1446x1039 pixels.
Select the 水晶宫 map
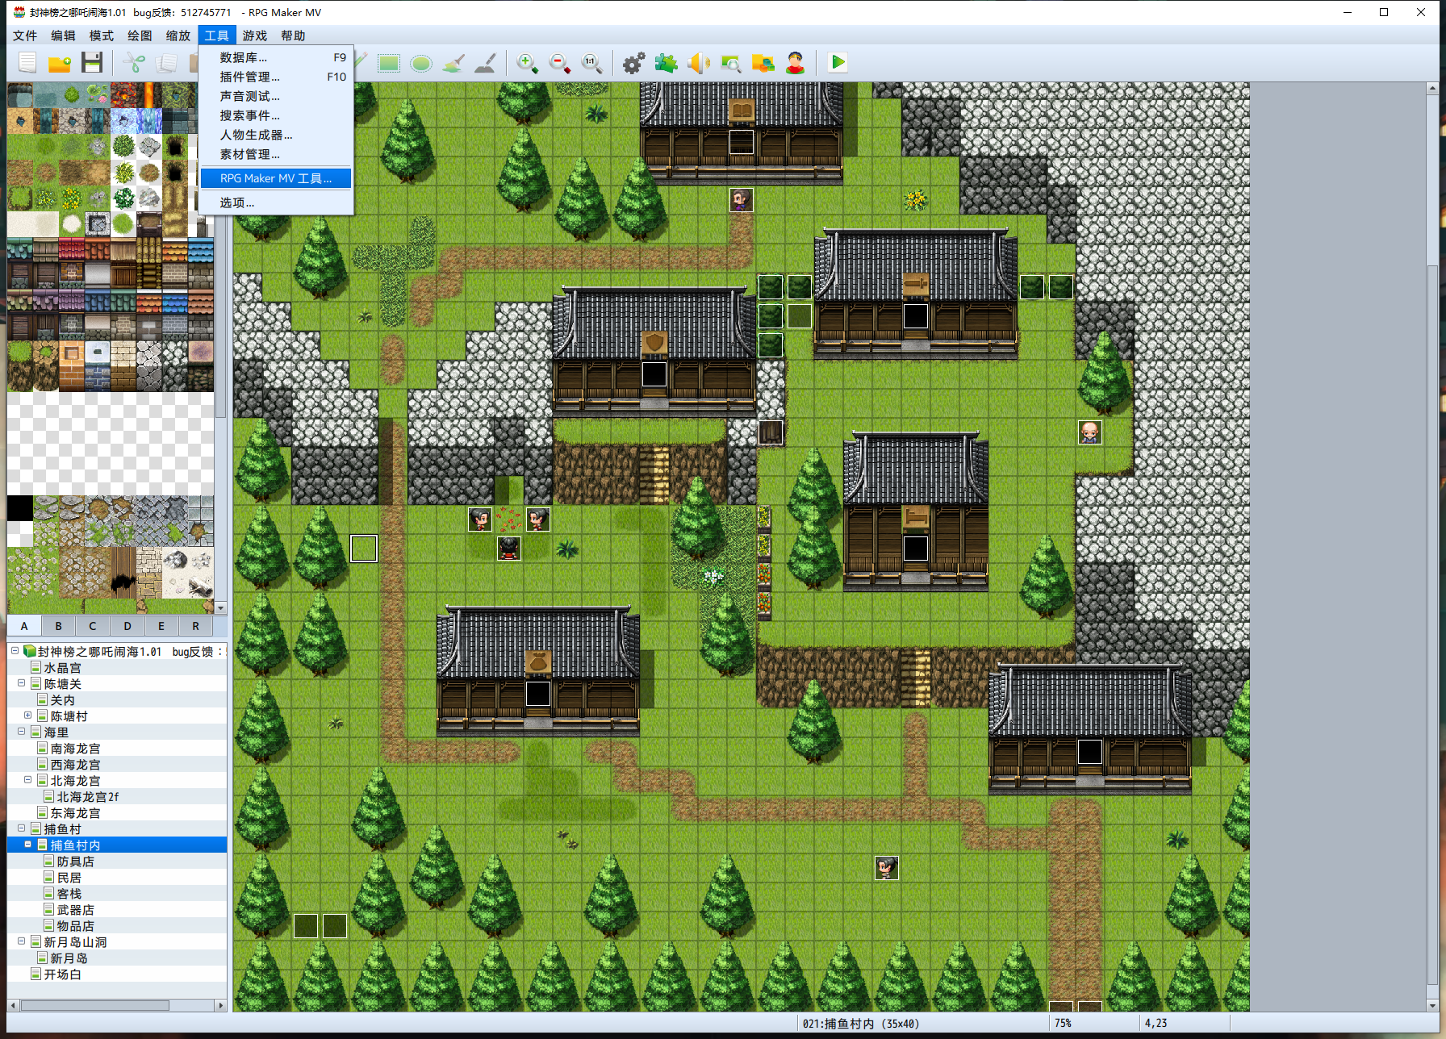63,668
